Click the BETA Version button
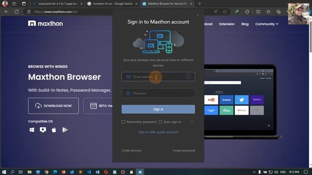Image resolution: width=312 pixels, height=175 pixels. (x=98, y=106)
